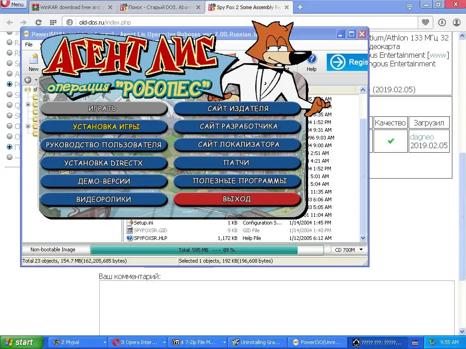This screenshot has width=466, height=349.
Task: Open ВИДЕОРОЛИКИ in the launcher
Action: [104, 199]
